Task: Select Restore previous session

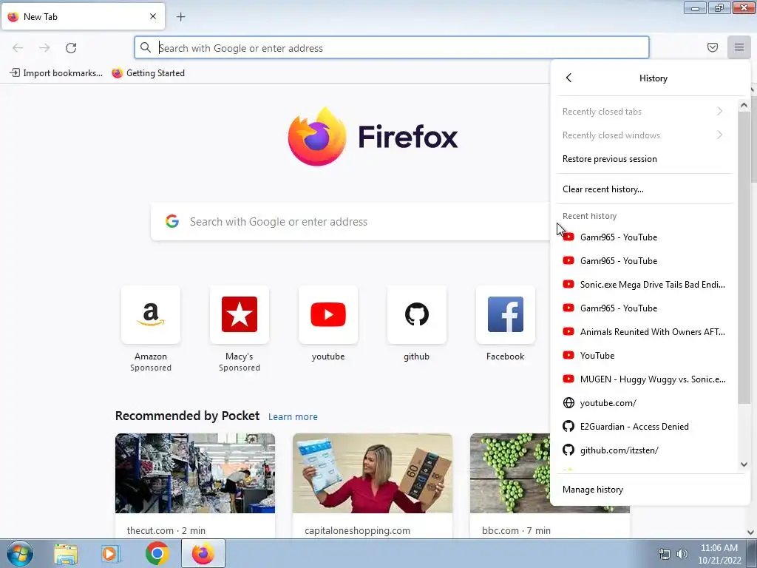Action: click(x=645, y=159)
